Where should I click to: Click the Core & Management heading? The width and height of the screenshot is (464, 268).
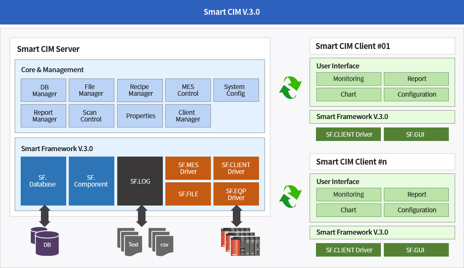(x=52, y=70)
